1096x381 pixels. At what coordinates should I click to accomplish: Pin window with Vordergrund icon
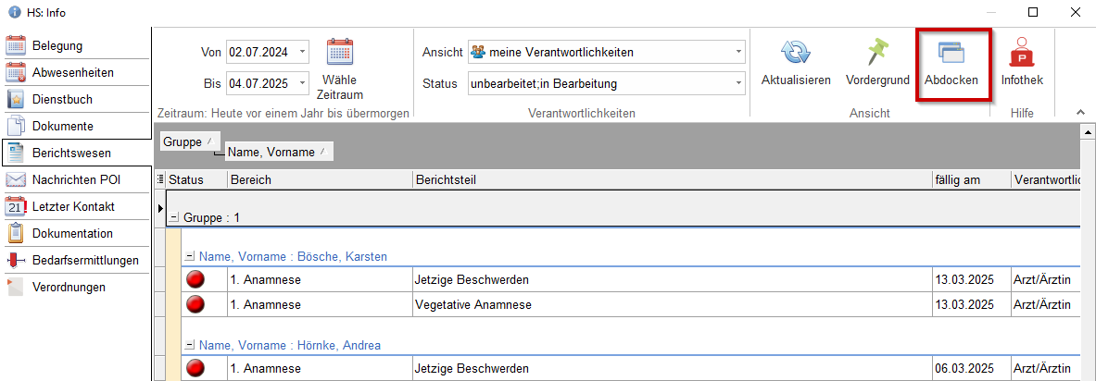point(876,54)
